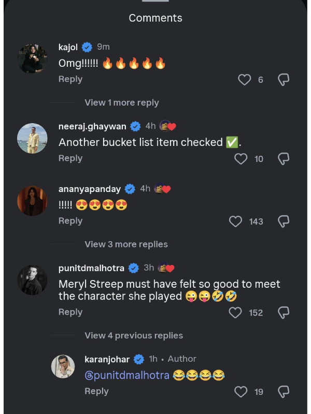Expand "View 3 more replies" under ananyapanday
This screenshot has width=311, height=414.
pos(126,244)
